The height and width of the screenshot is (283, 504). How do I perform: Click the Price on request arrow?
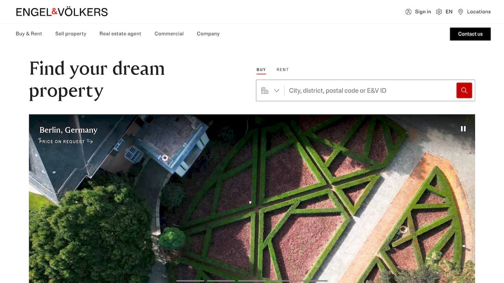(x=90, y=141)
